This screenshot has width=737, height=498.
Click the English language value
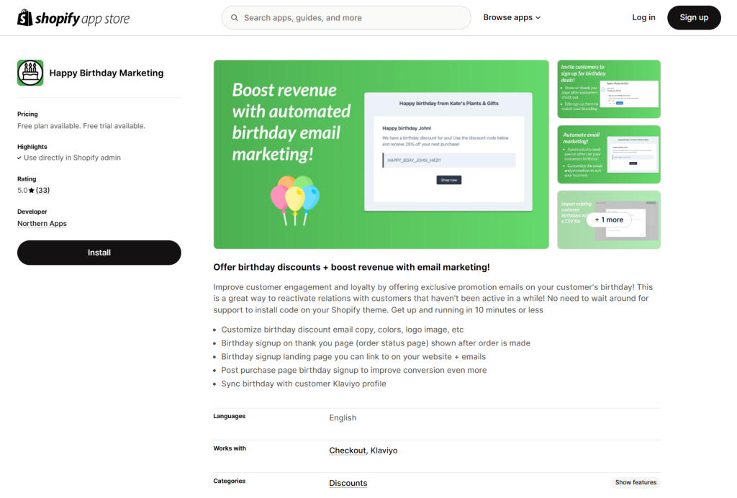pyautogui.click(x=343, y=417)
